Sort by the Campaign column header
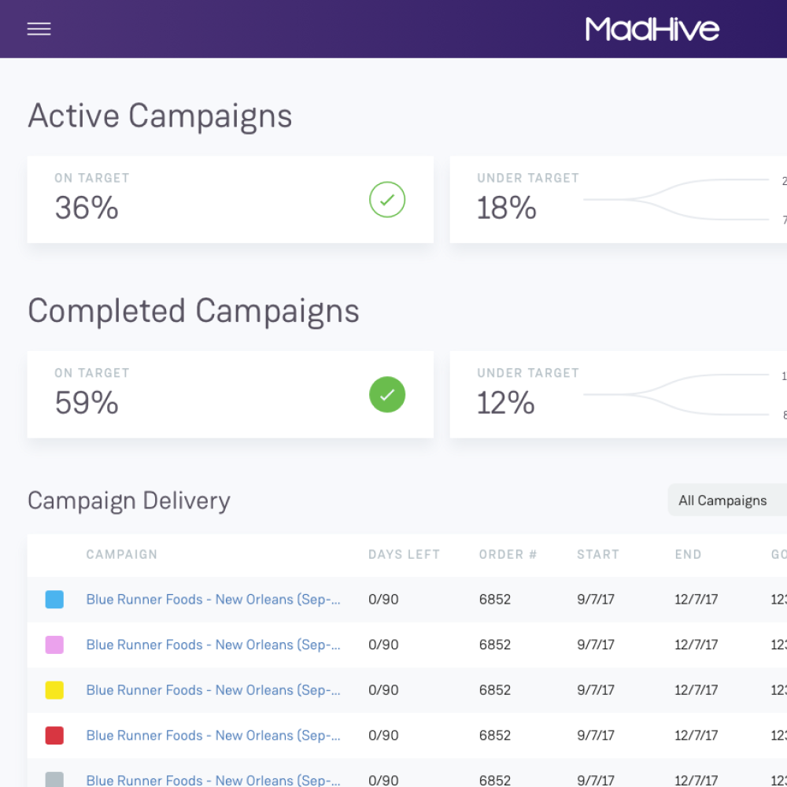This screenshot has height=787, width=787. pos(121,555)
